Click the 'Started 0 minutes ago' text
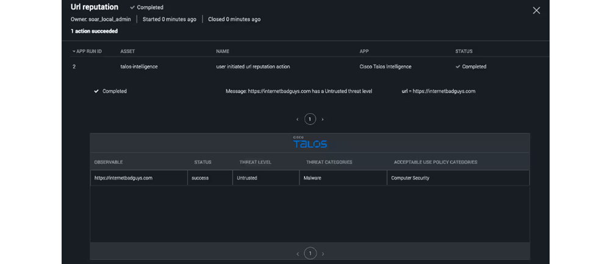Viewport: 610px width, 264px height. [169, 19]
